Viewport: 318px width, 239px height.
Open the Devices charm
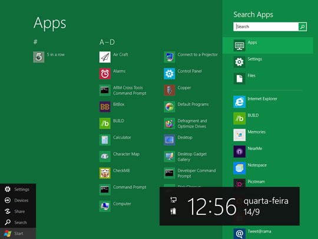pos(18,201)
